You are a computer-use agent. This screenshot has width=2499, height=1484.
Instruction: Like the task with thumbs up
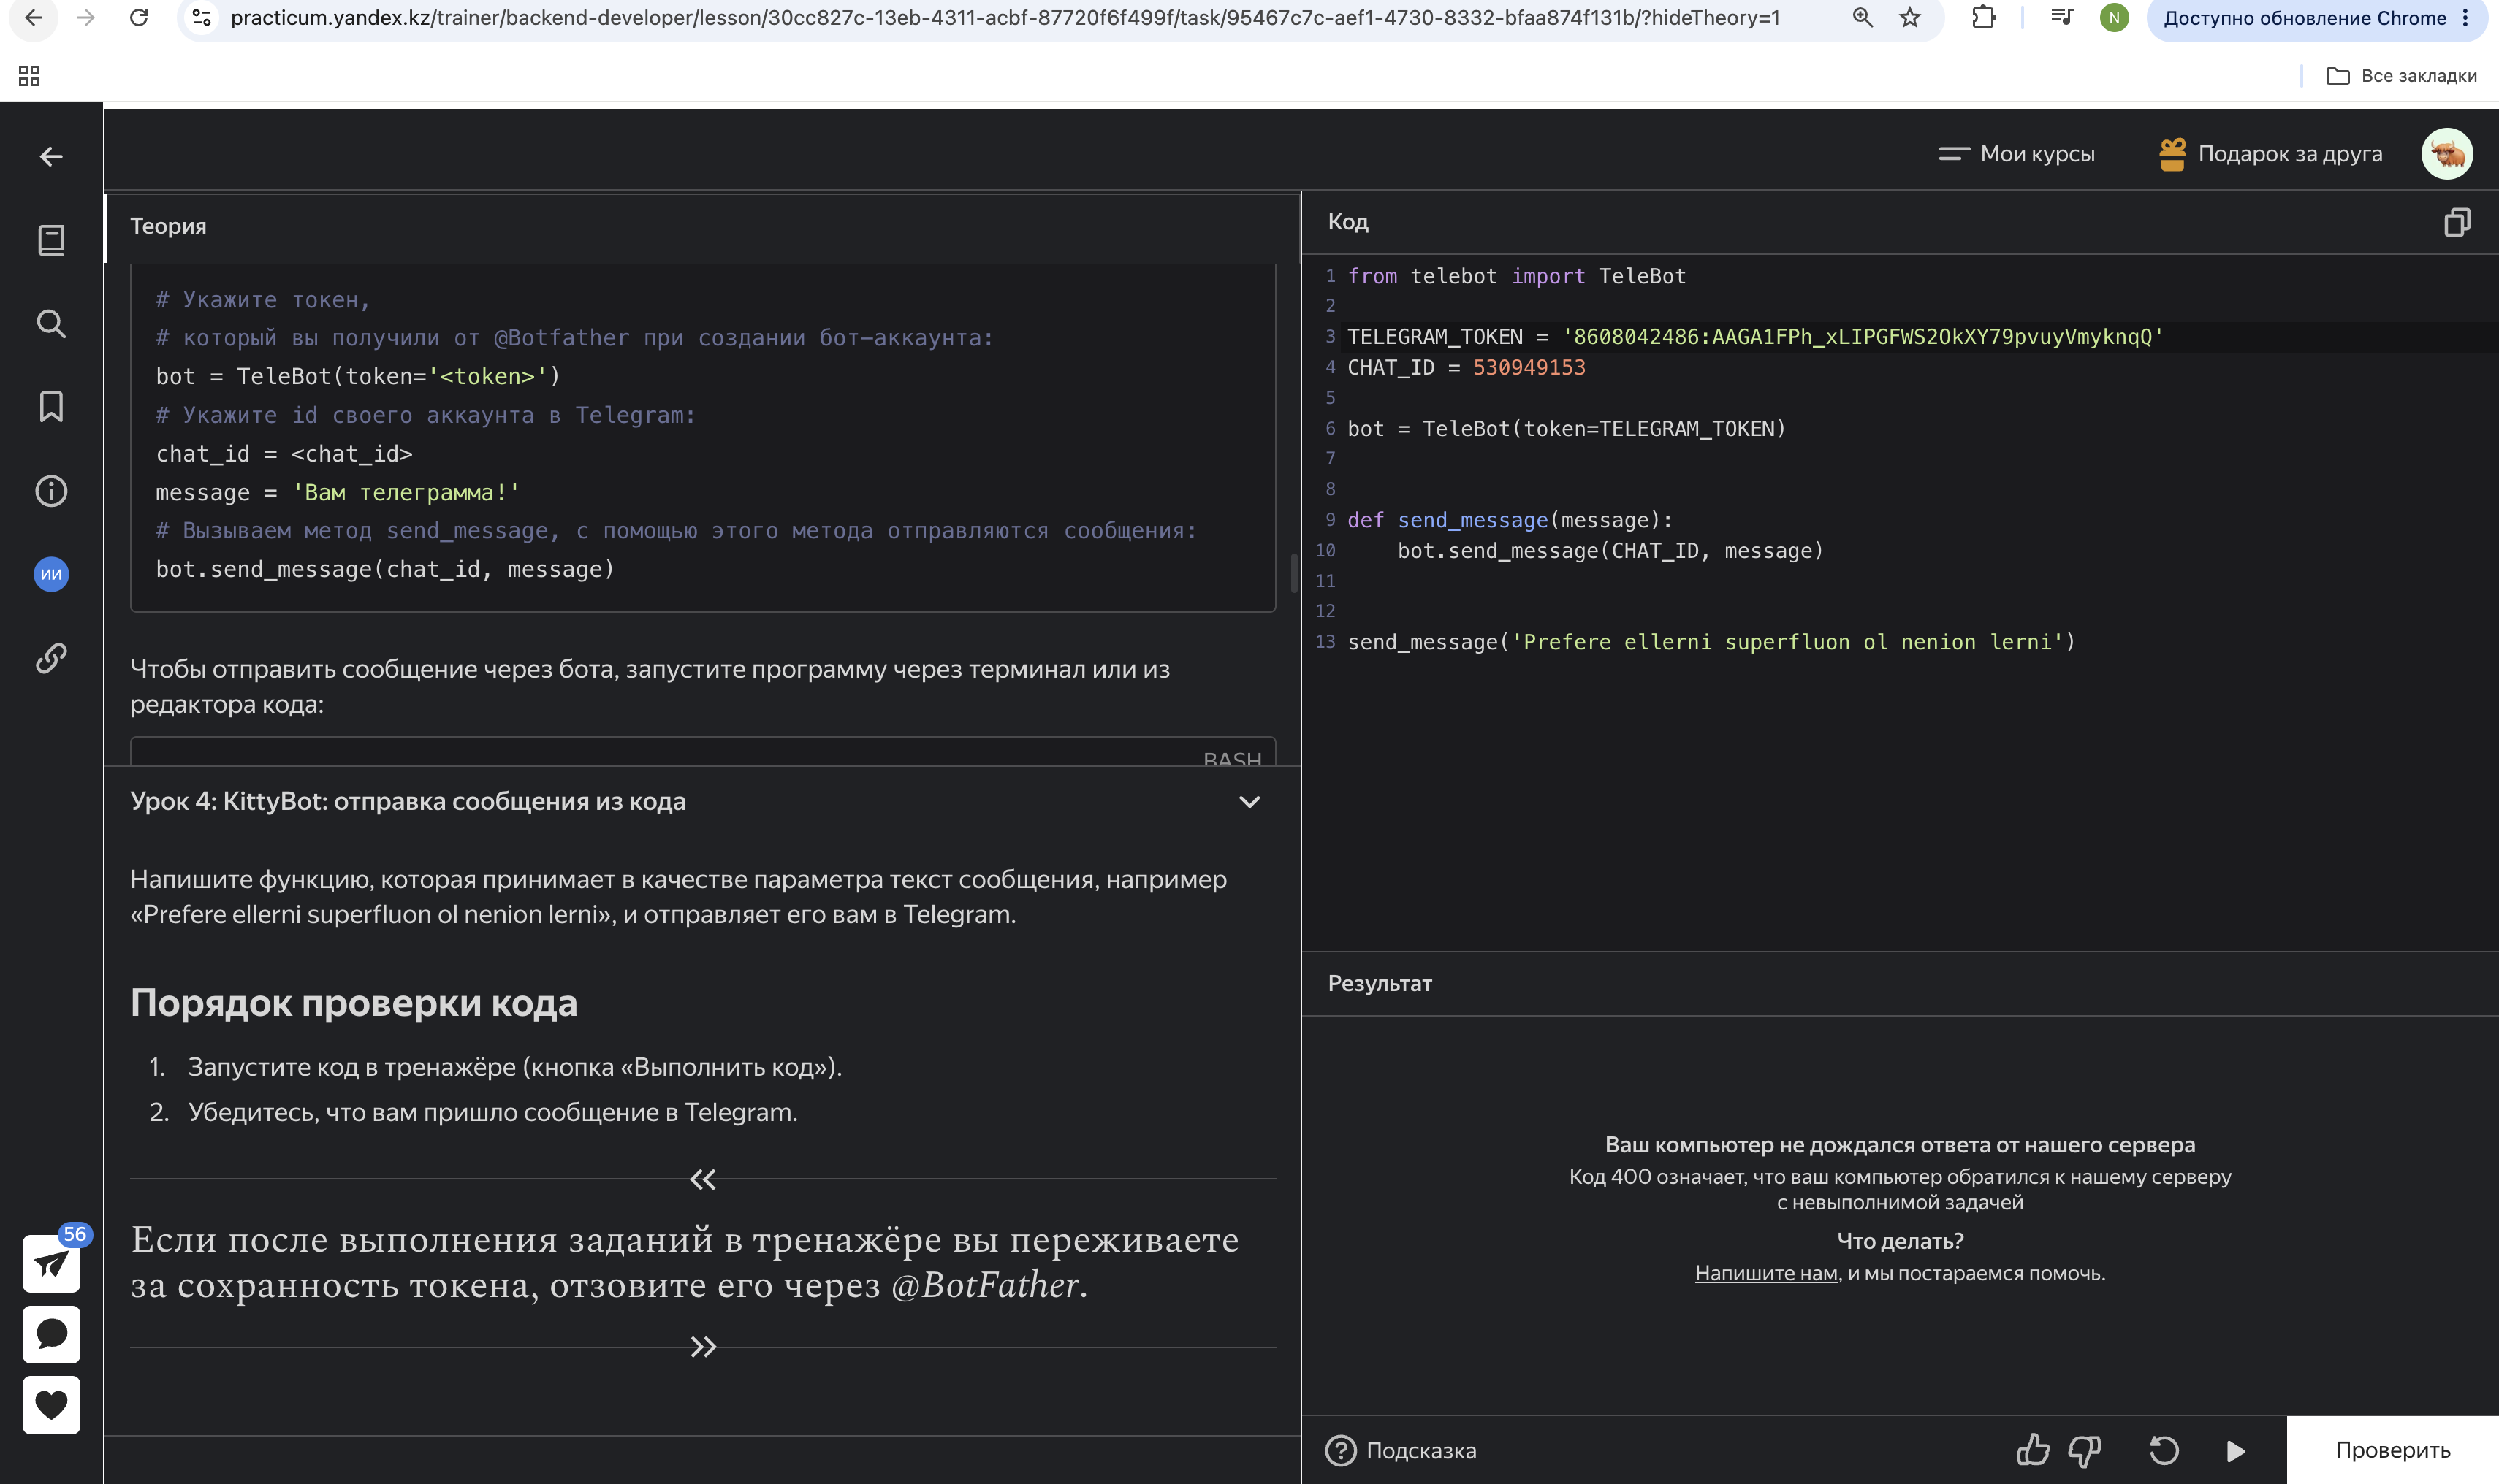coord(2033,1450)
